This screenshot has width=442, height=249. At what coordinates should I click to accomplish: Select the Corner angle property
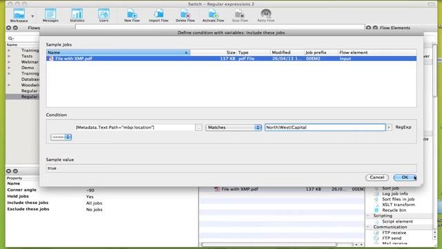tap(21, 190)
